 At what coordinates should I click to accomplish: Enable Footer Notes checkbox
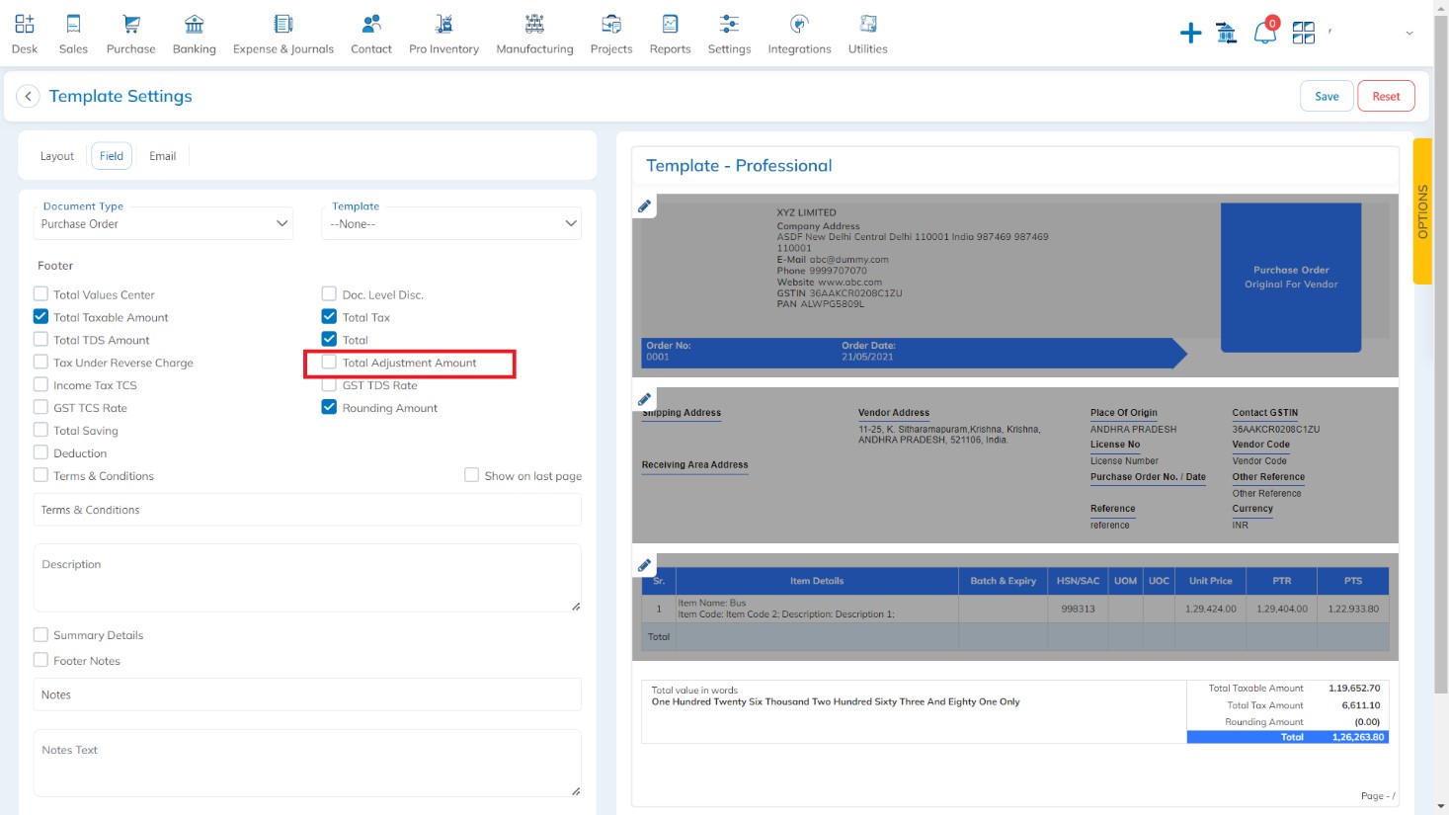click(40, 660)
